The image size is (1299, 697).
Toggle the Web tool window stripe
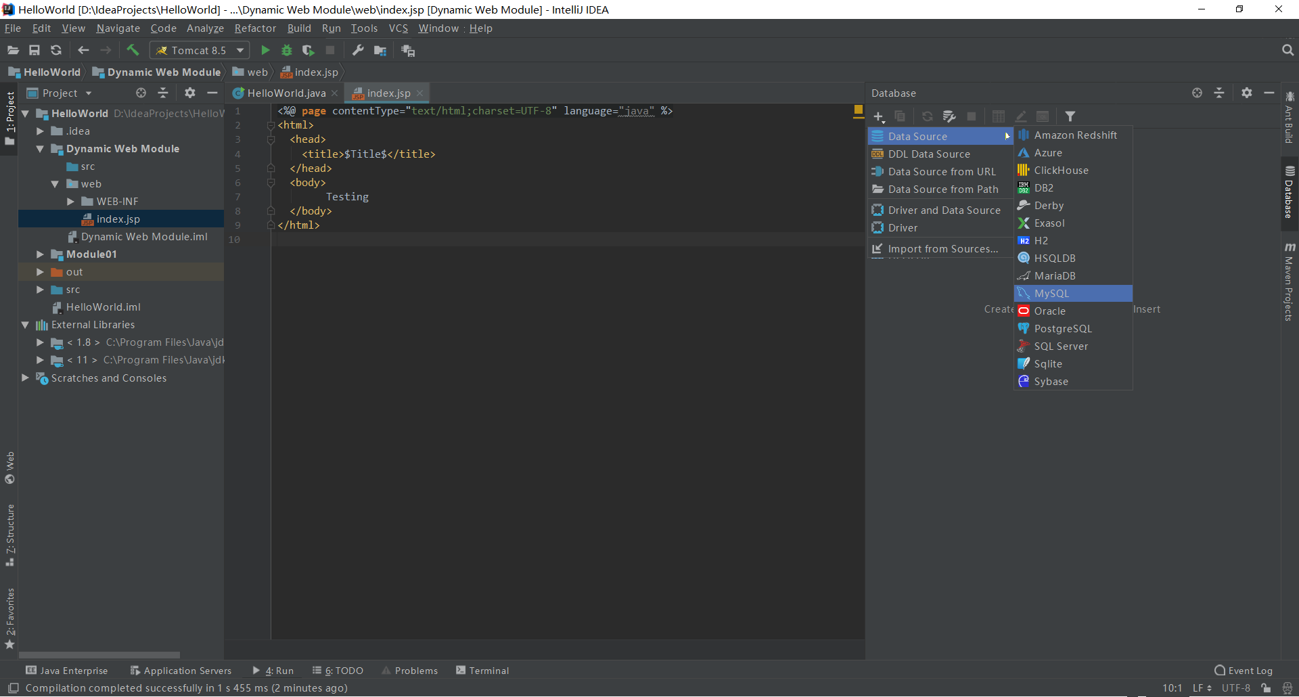pyautogui.click(x=9, y=468)
